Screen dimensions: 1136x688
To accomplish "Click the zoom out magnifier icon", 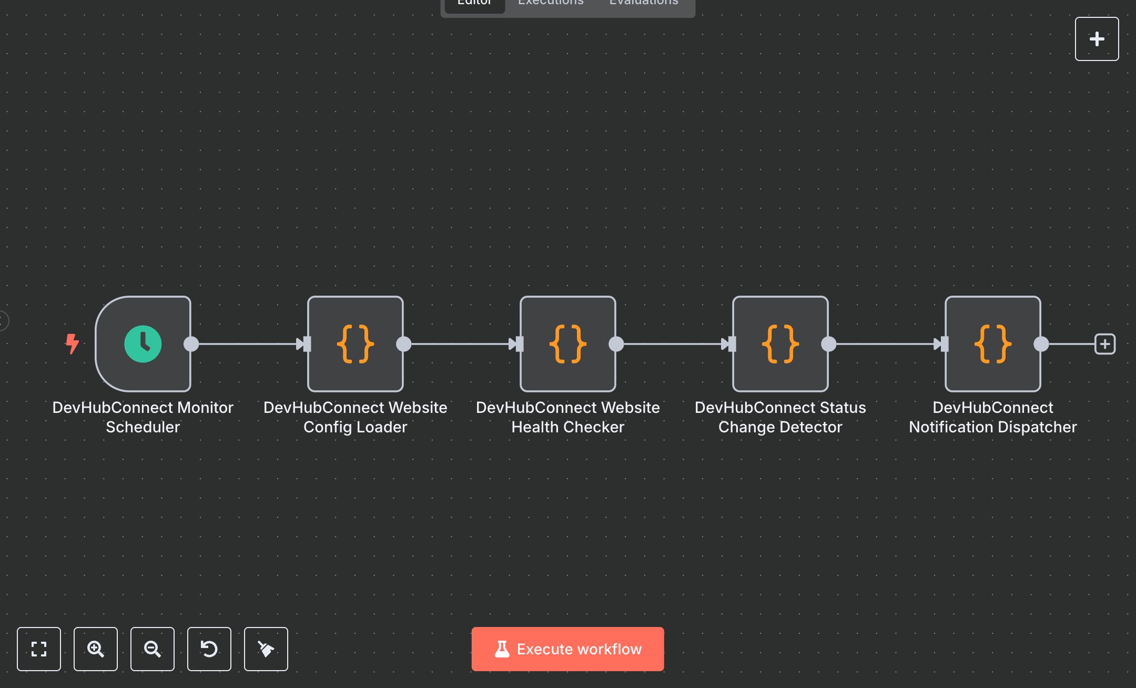I will click(153, 649).
